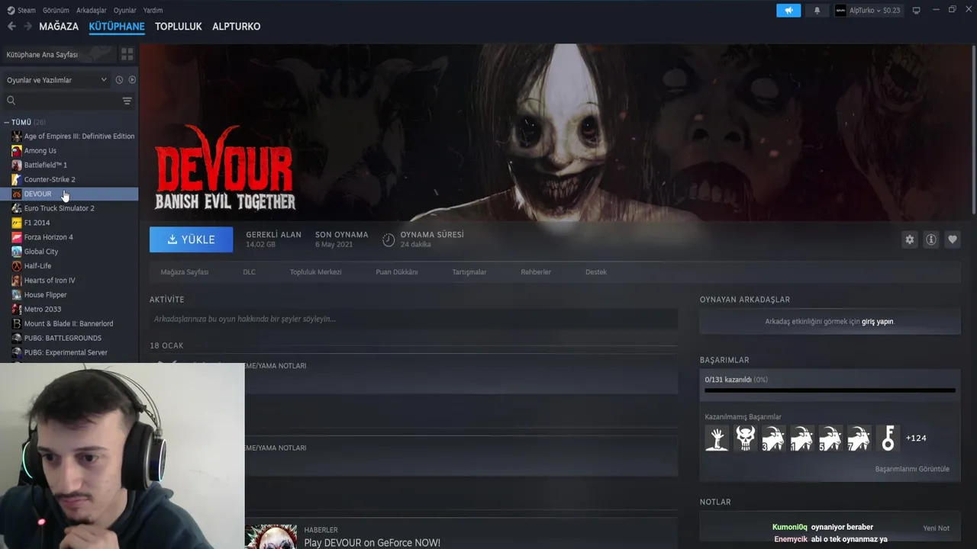Go to the TOPLULUK tab
977x549 pixels.
tap(178, 26)
